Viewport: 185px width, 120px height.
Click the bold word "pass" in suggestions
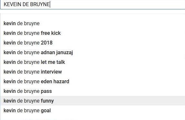(x=46, y=92)
